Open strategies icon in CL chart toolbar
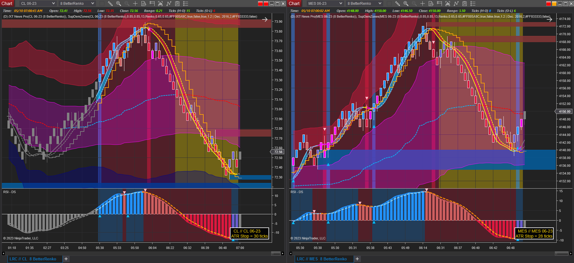 (177, 4)
